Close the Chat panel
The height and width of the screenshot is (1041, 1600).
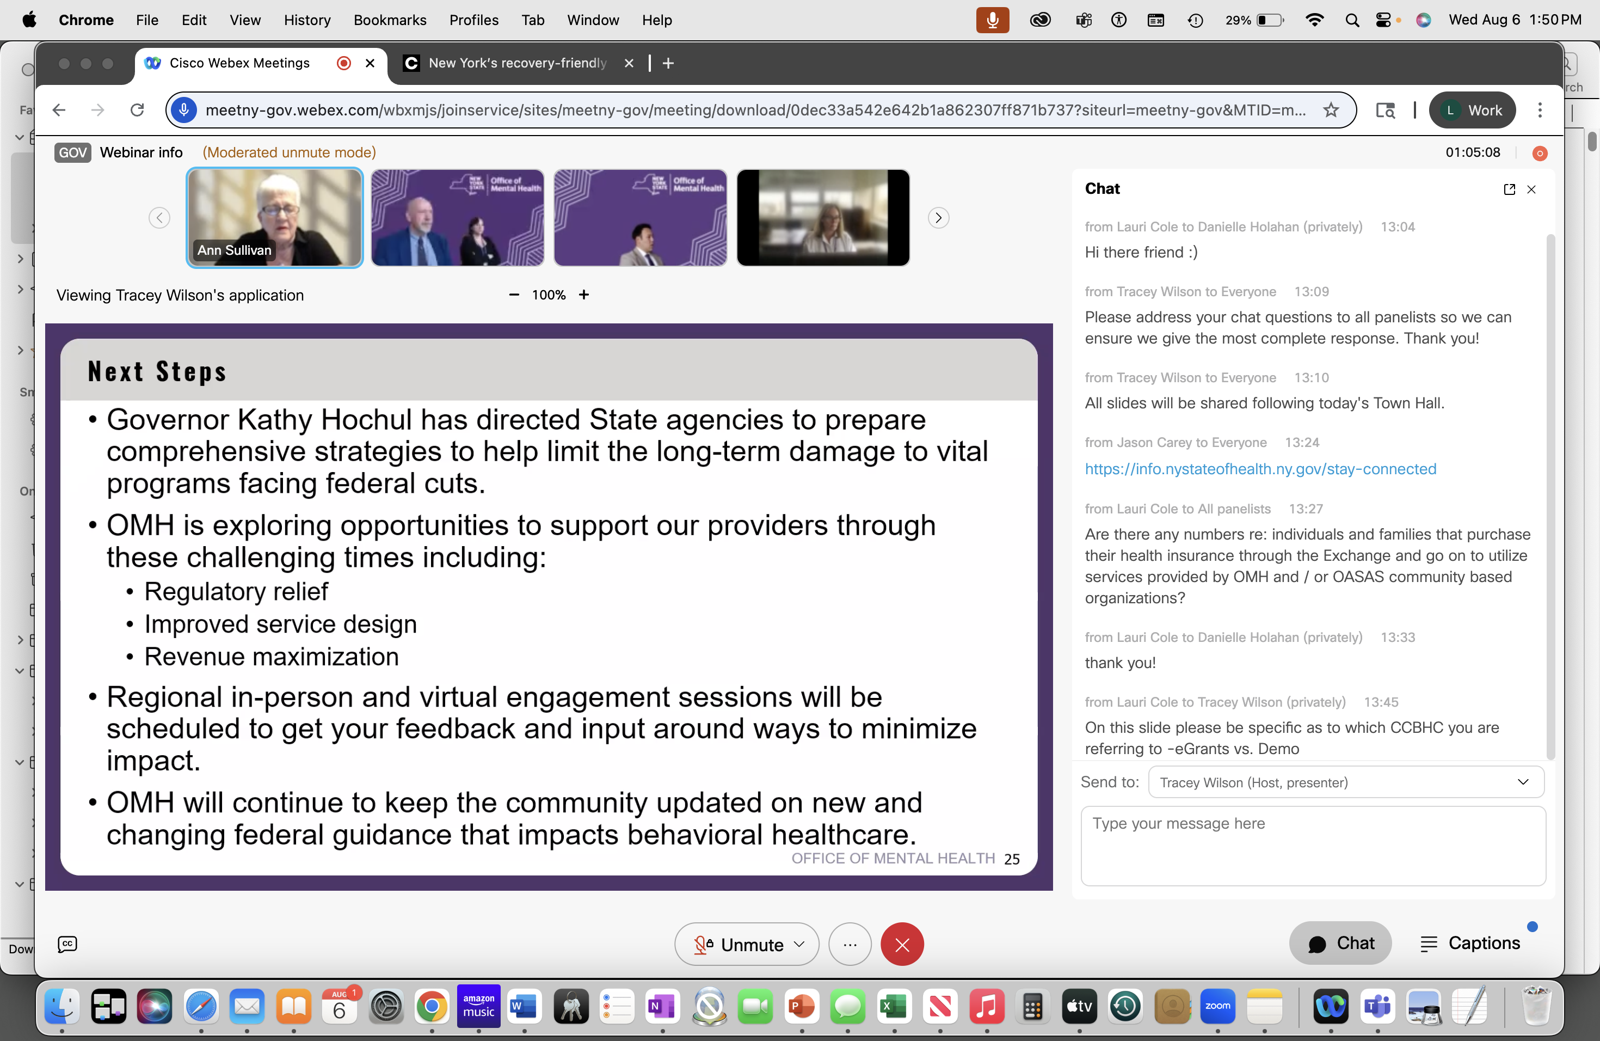[1531, 189]
